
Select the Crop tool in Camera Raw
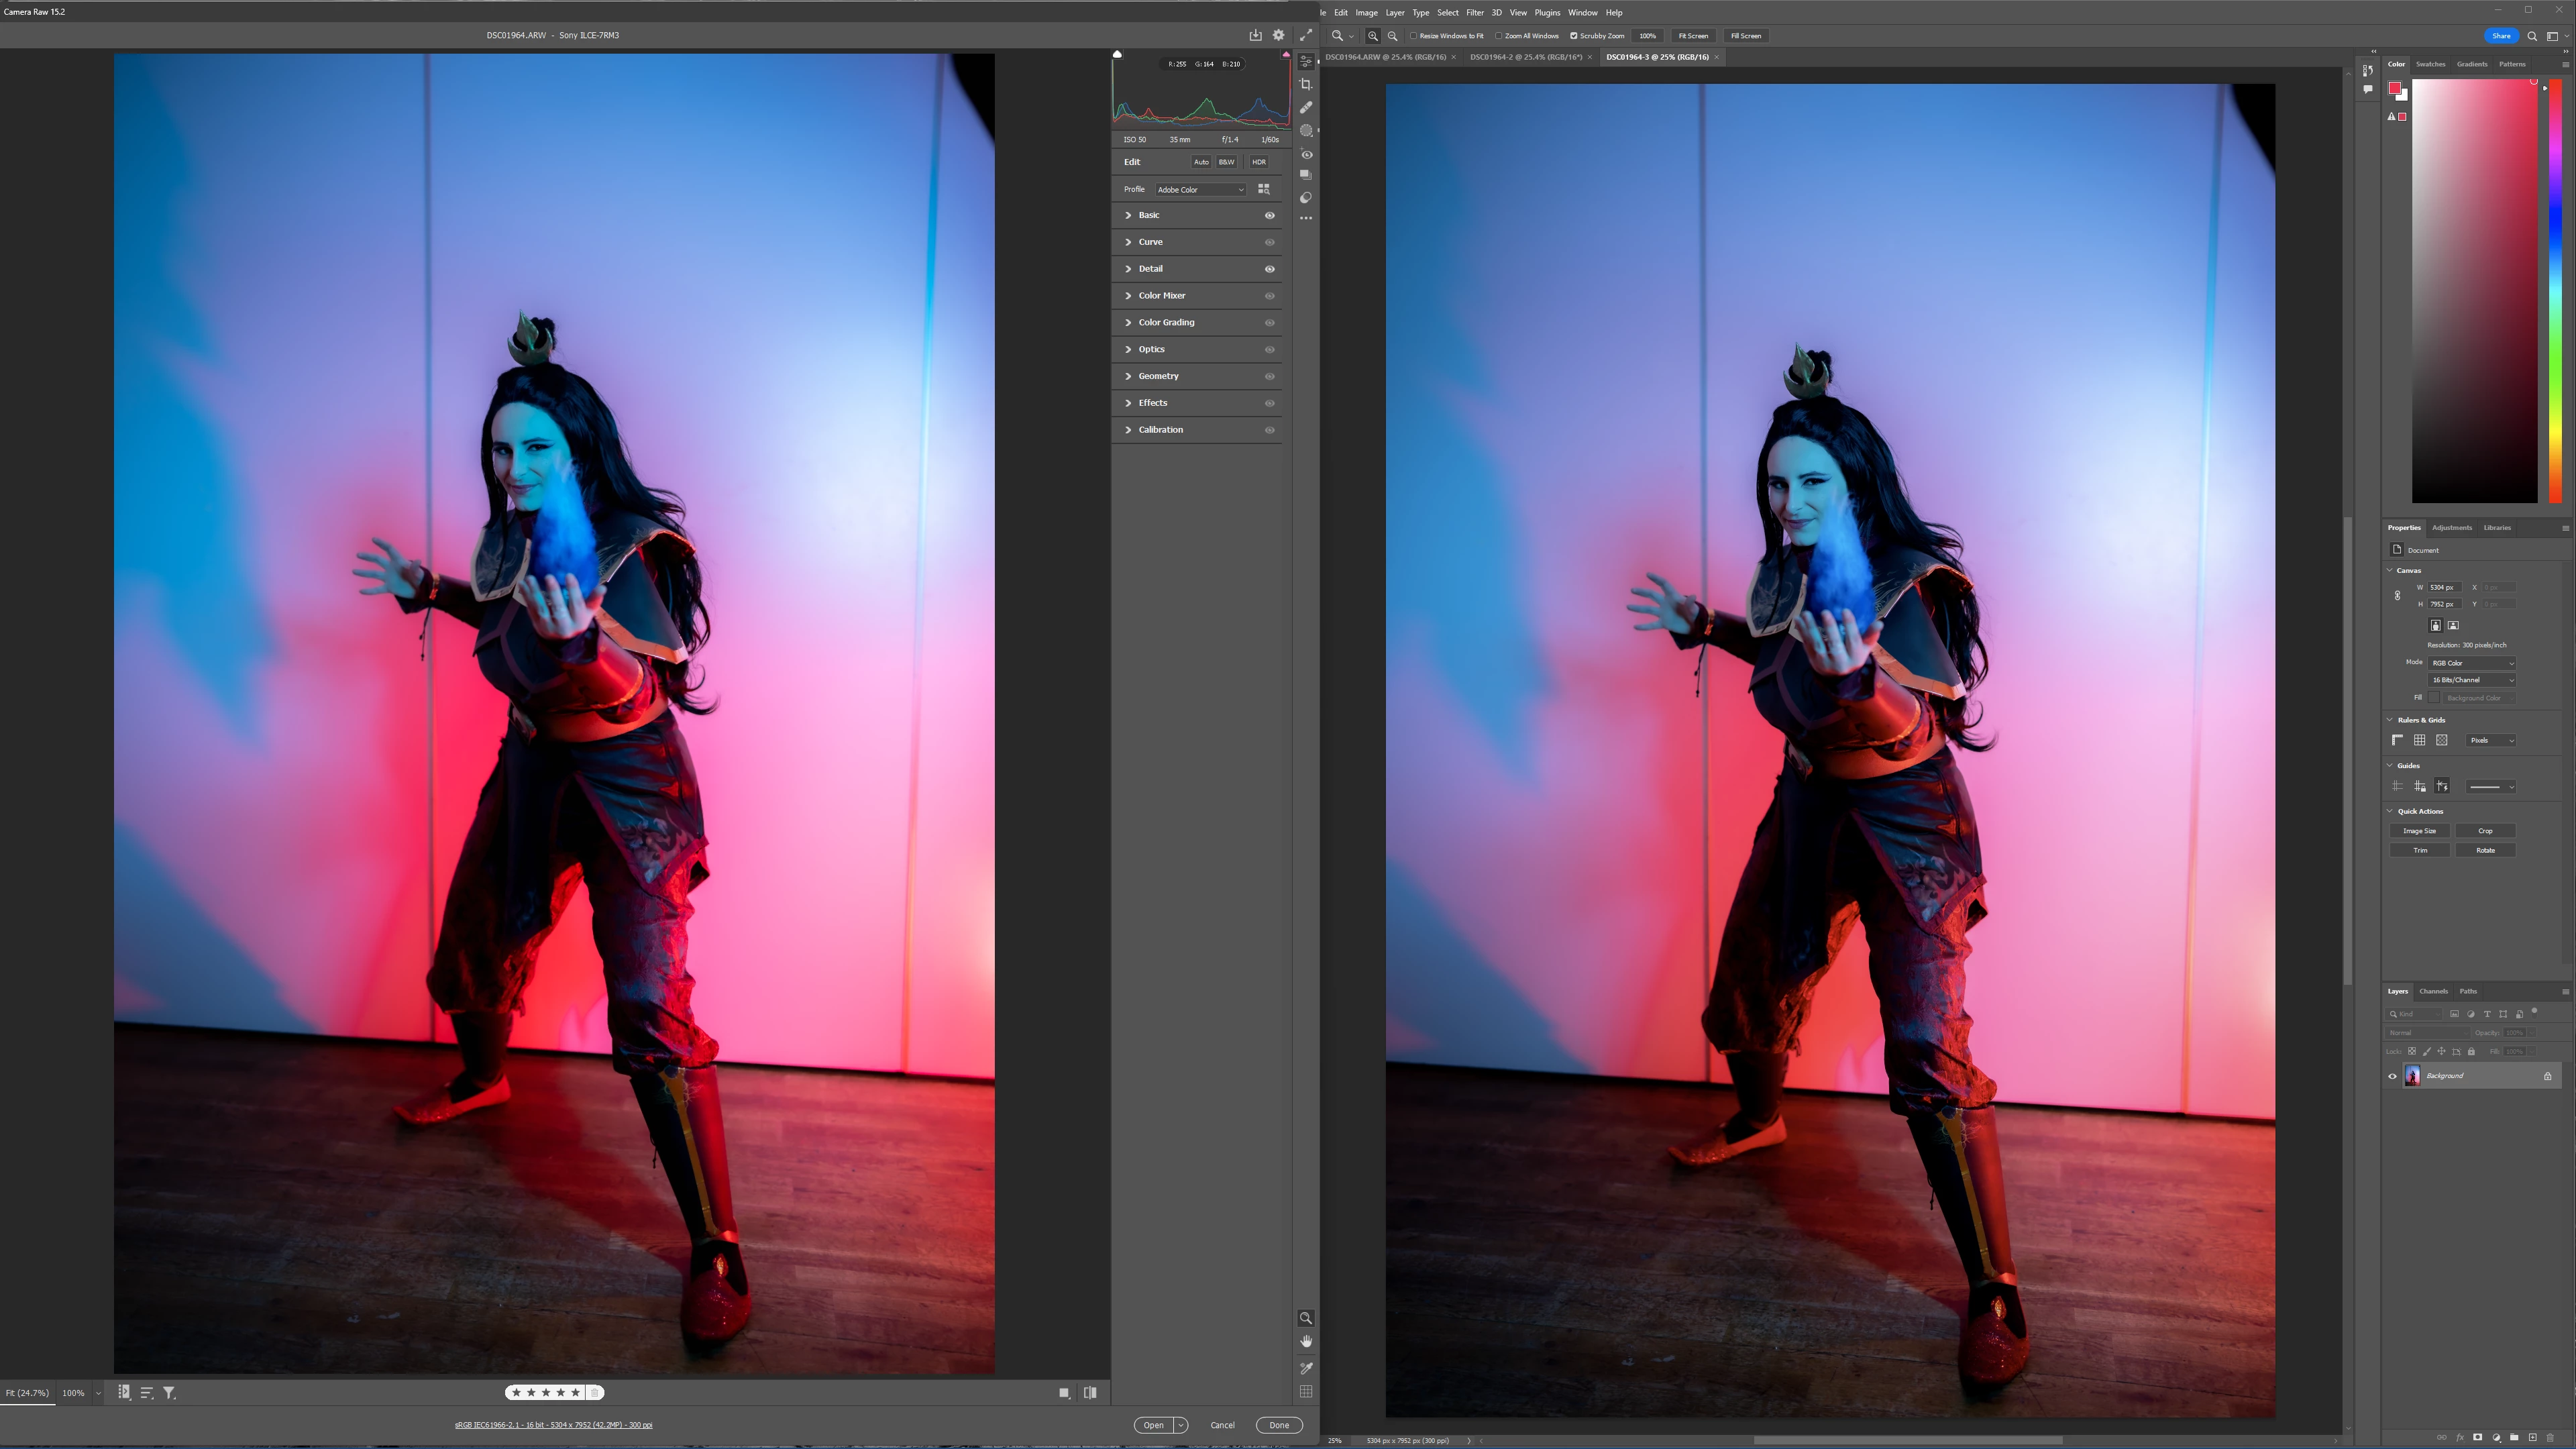point(1306,84)
